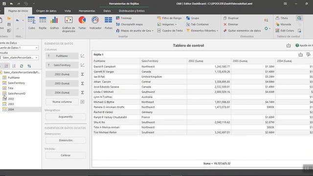Insert an Indicador gauge element

click(x=95, y=23)
